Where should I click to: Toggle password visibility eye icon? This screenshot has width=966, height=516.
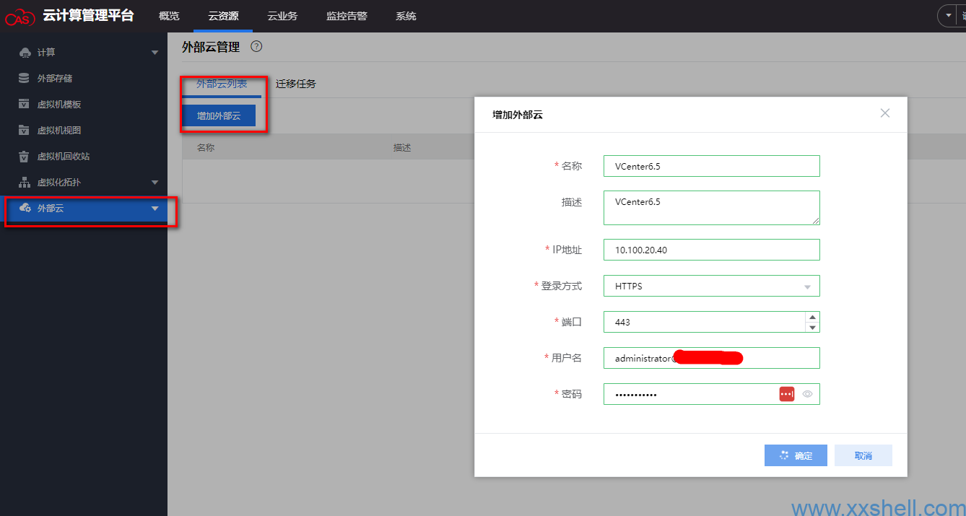tap(808, 394)
